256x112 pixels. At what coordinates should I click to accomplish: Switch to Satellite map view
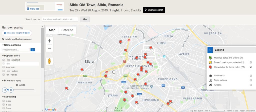click(67, 30)
